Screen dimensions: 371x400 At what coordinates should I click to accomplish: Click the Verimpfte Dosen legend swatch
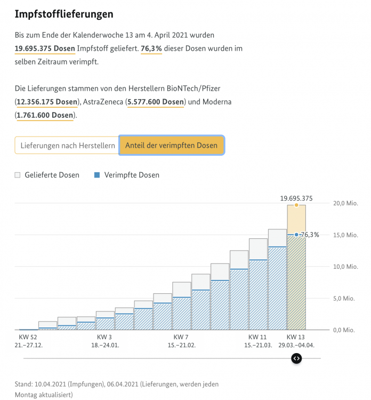pos(97,175)
